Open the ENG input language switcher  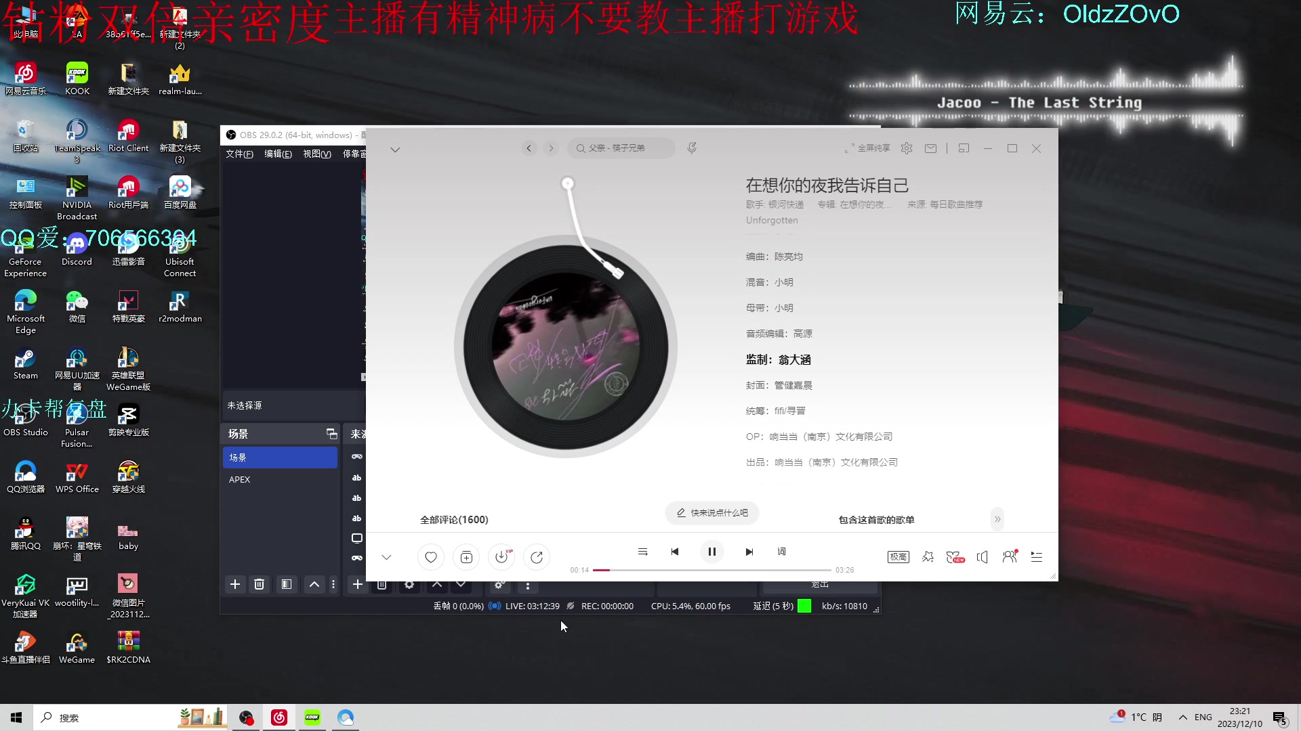coord(1203,717)
